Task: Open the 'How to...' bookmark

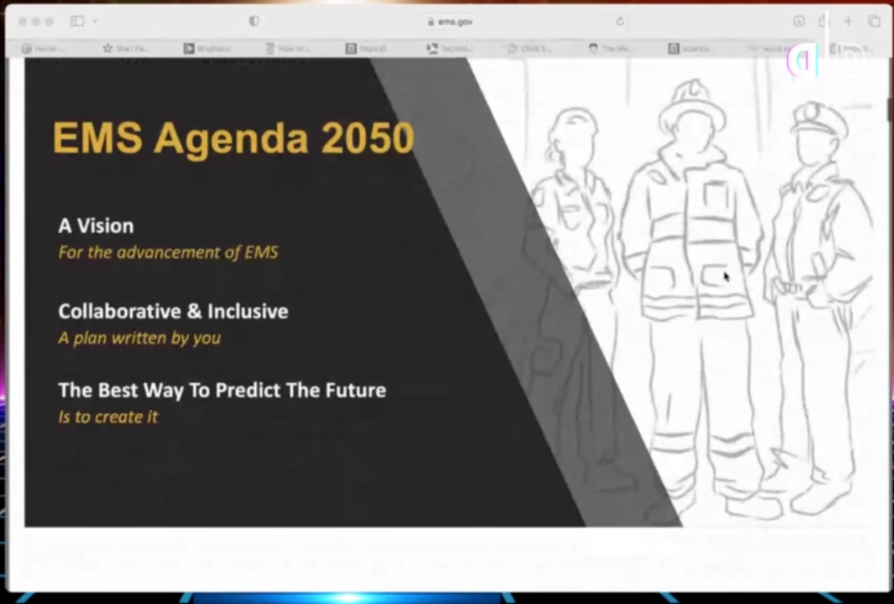Action: [288, 49]
